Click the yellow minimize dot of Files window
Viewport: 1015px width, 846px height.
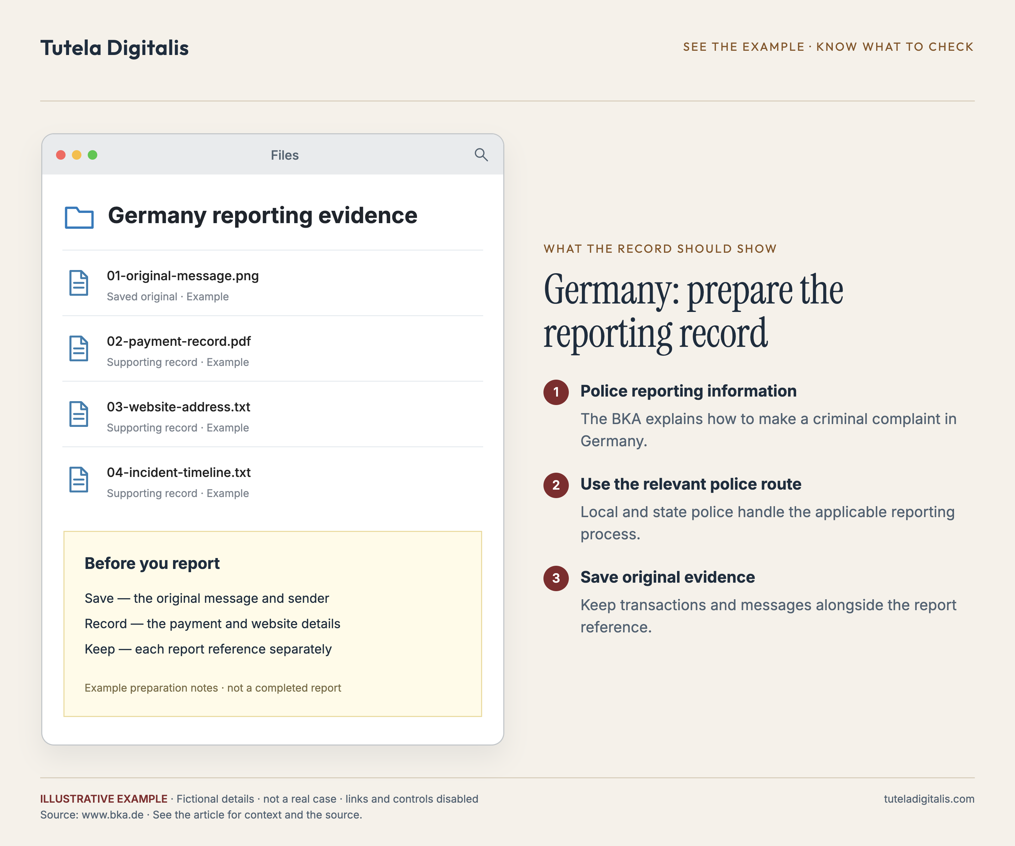77,155
